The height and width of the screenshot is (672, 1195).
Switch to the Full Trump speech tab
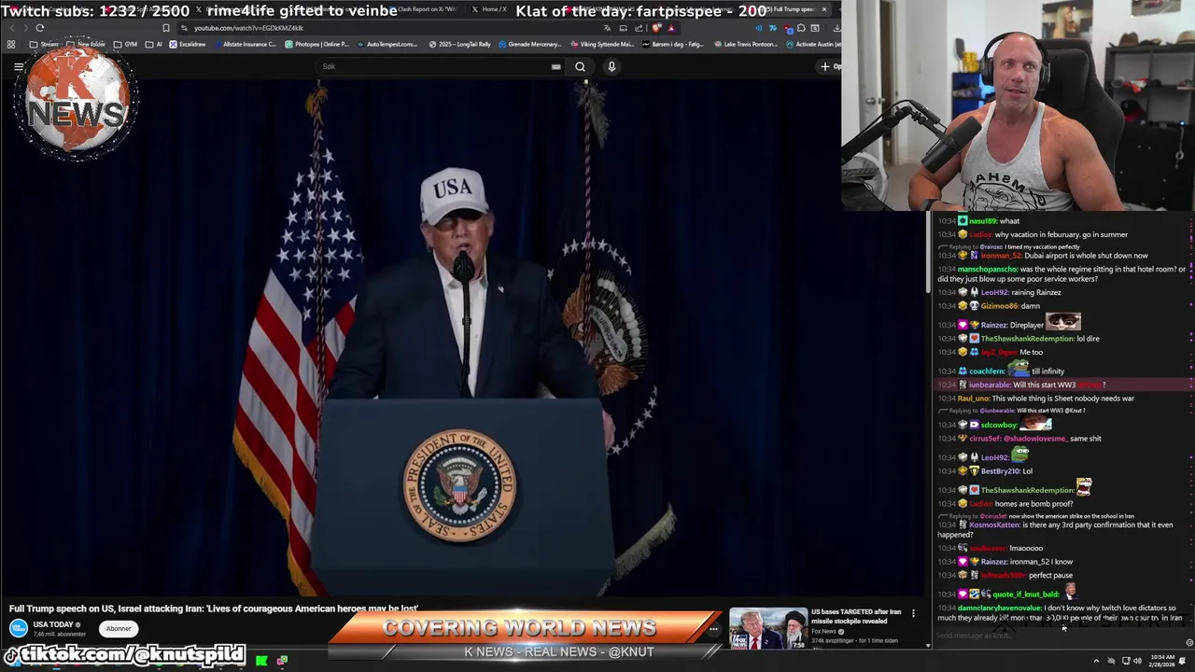[789, 9]
